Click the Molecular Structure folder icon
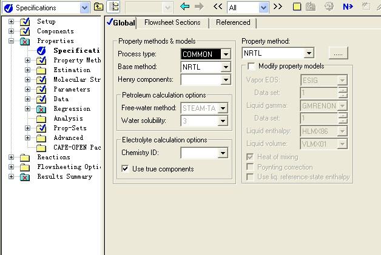Screen dimensions: 381x255 point(41,79)
